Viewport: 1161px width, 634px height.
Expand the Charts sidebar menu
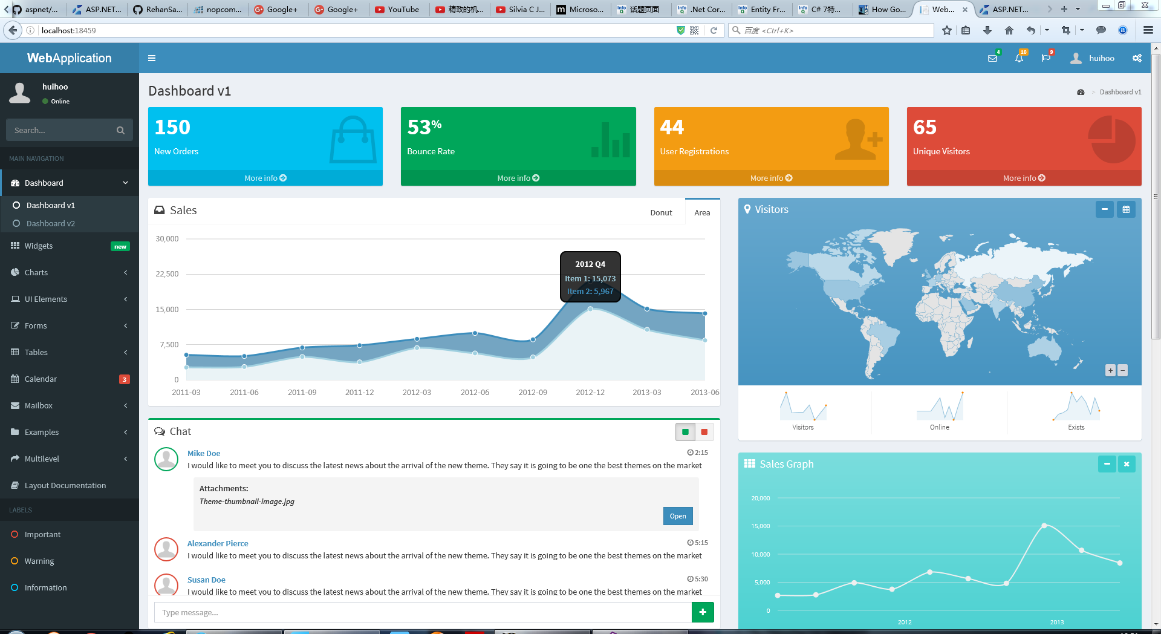(70, 272)
